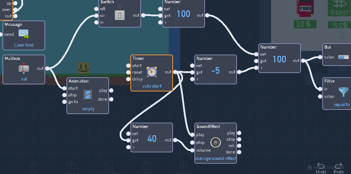Click the 'damage sound effect' label
The height and width of the screenshot is (174, 351).
click(x=215, y=158)
